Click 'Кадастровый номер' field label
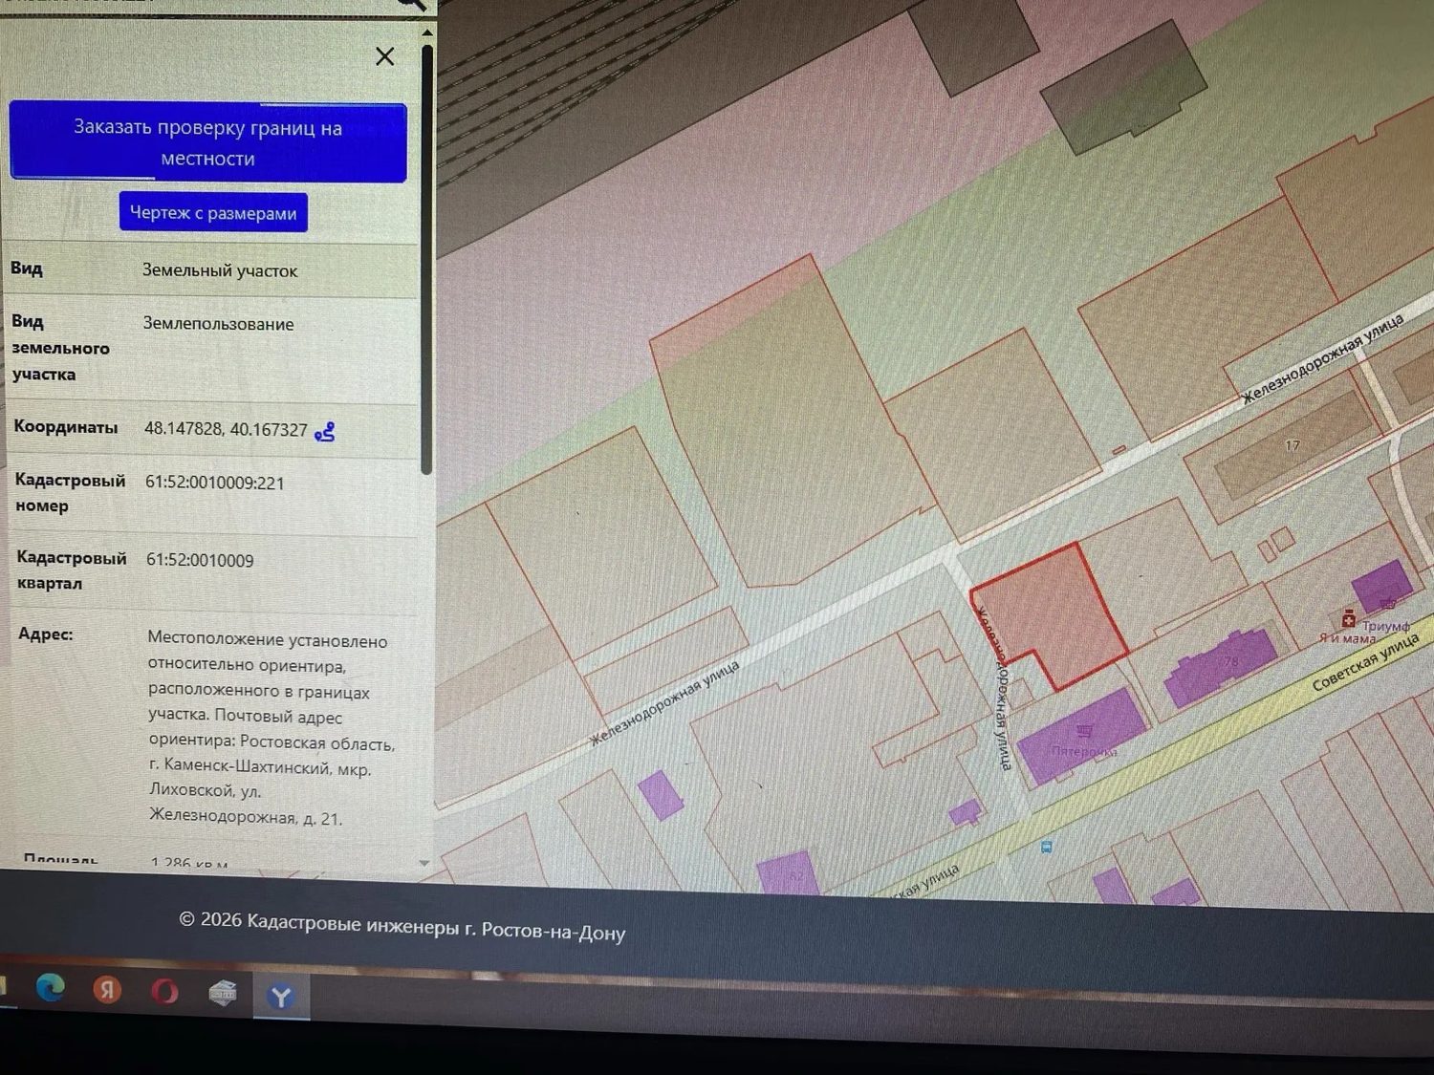 click(x=70, y=493)
